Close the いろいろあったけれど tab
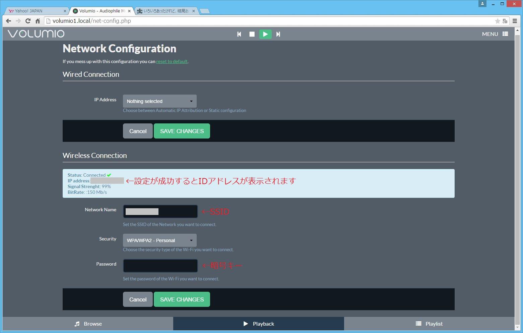The height and width of the screenshot is (333, 523). pyautogui.click(x=194, y=11)
